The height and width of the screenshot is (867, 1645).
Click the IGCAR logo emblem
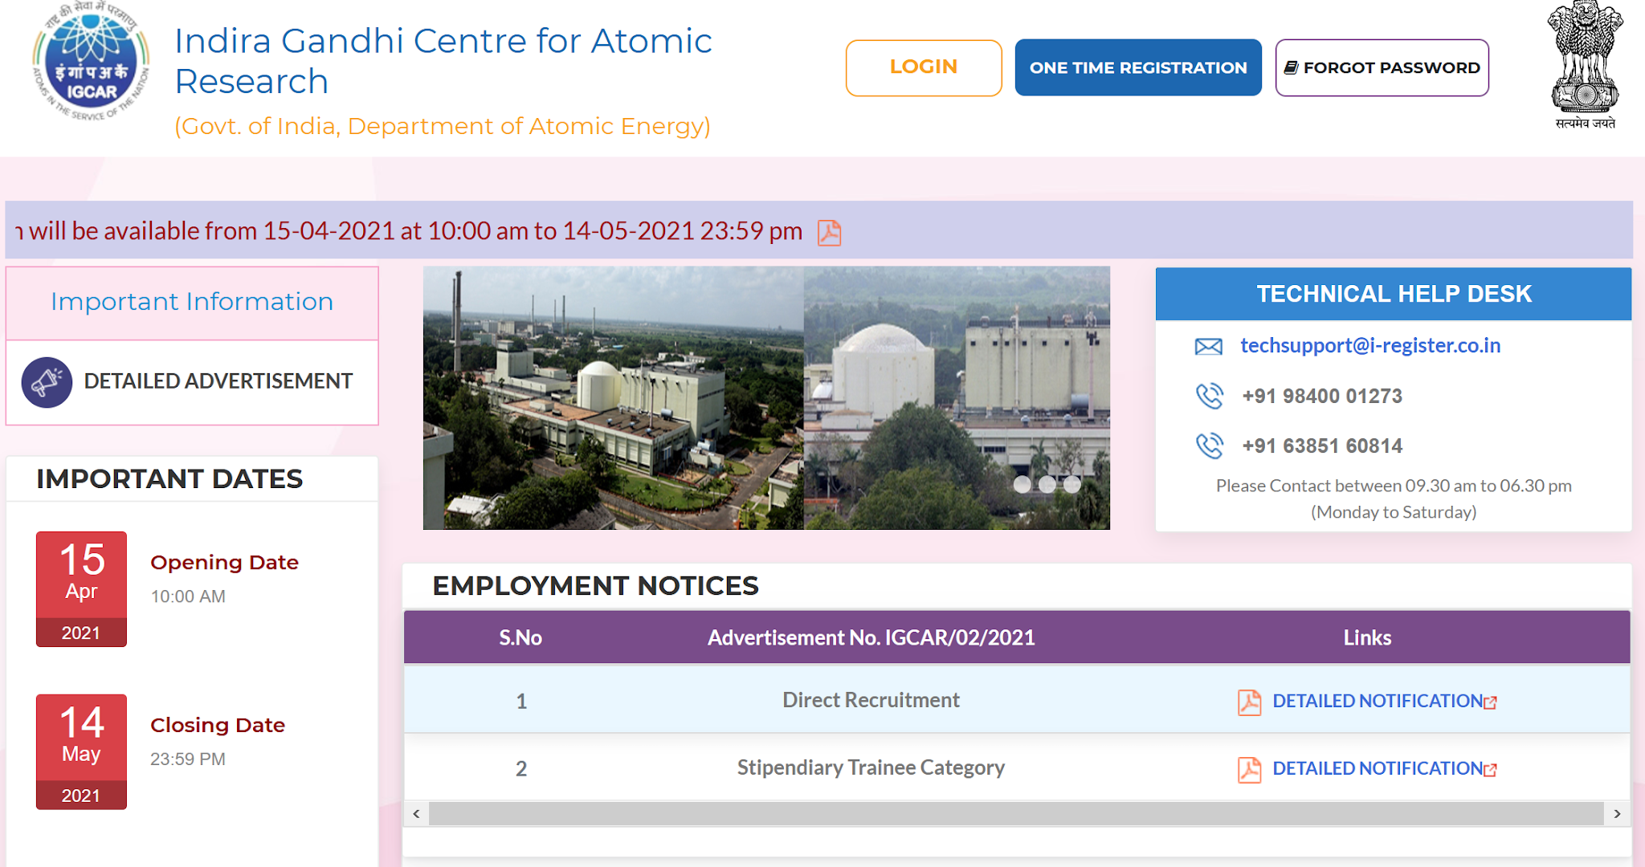pos(91,63)
